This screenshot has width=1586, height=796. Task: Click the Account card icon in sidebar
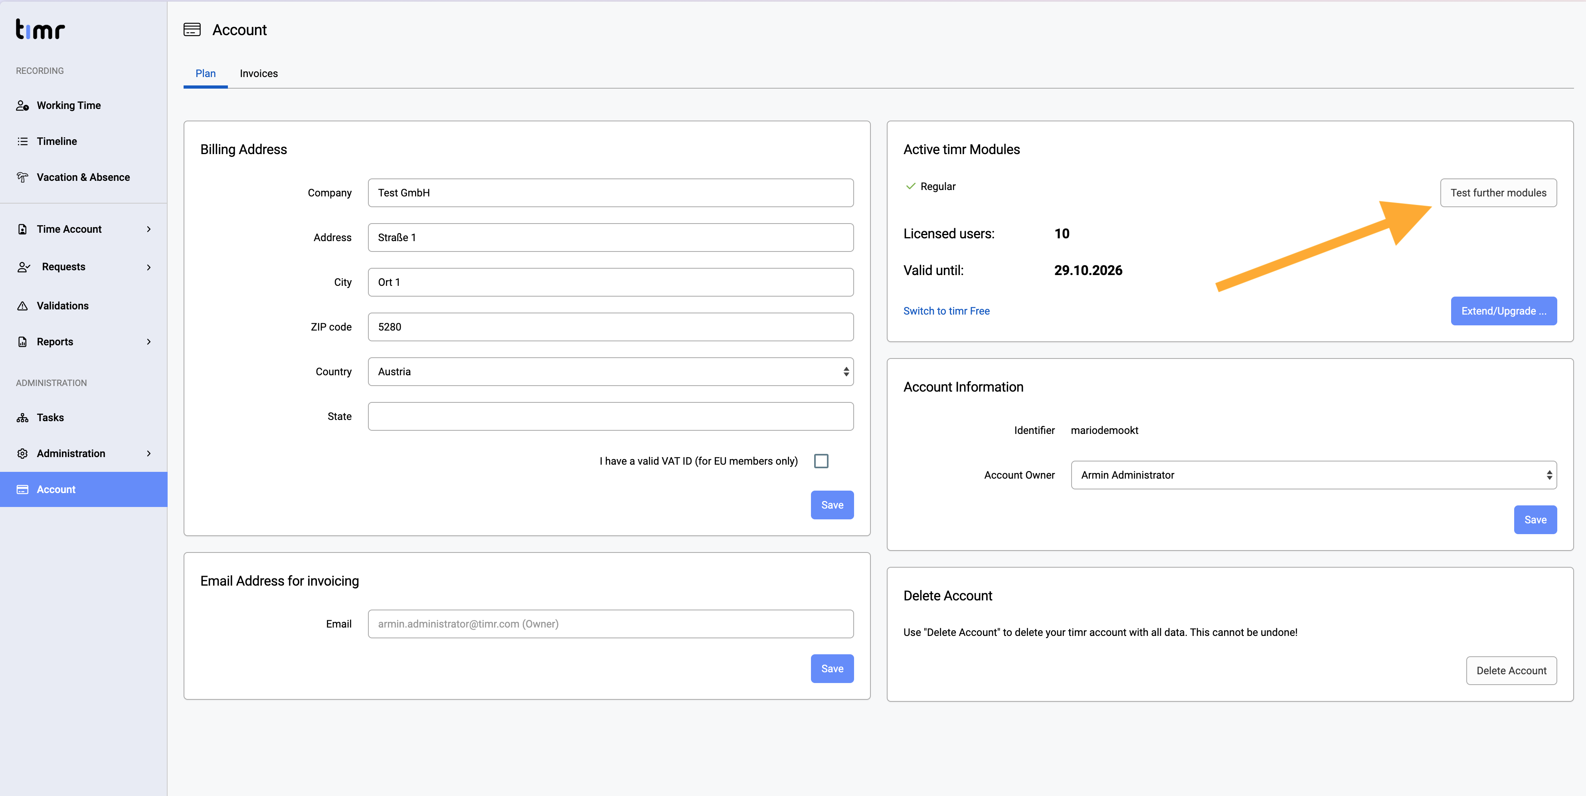point(22,489)
